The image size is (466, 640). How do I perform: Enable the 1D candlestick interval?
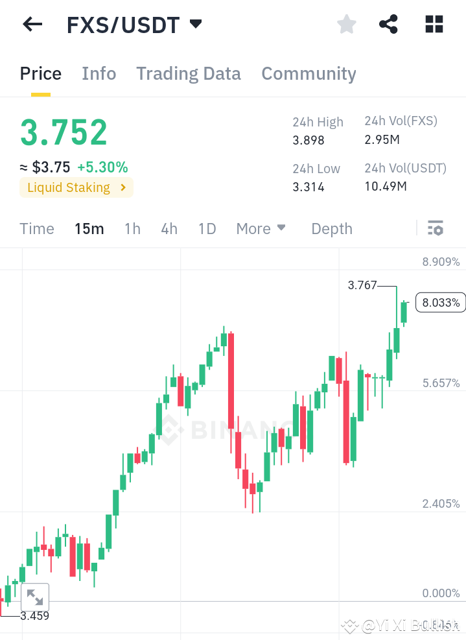tap(207, 228)
